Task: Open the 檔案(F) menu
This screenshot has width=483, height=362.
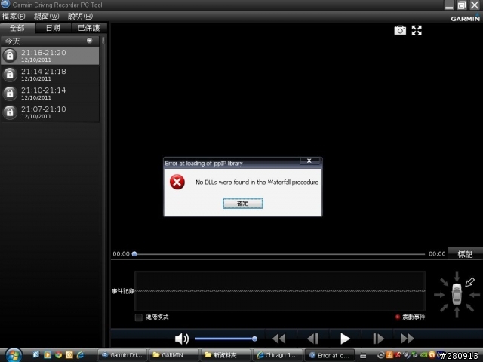Action: (x=14, y=16)
